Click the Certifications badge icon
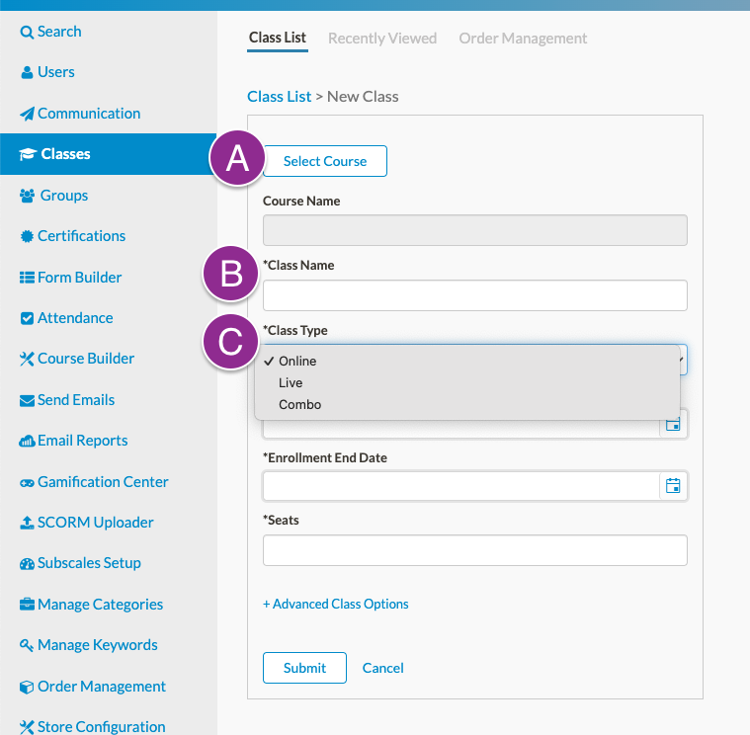The image size is (750, 735). coord(27,236)
